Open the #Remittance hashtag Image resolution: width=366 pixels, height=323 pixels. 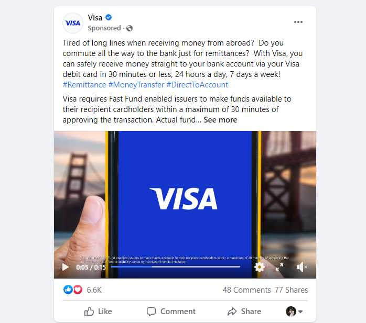84,85
